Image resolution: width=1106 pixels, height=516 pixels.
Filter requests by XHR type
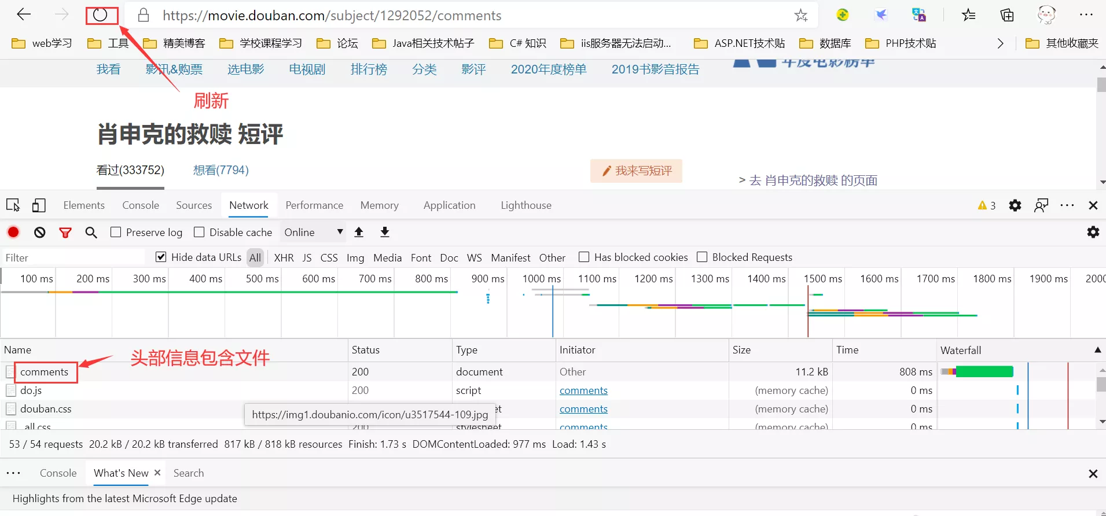pos(284,257)
